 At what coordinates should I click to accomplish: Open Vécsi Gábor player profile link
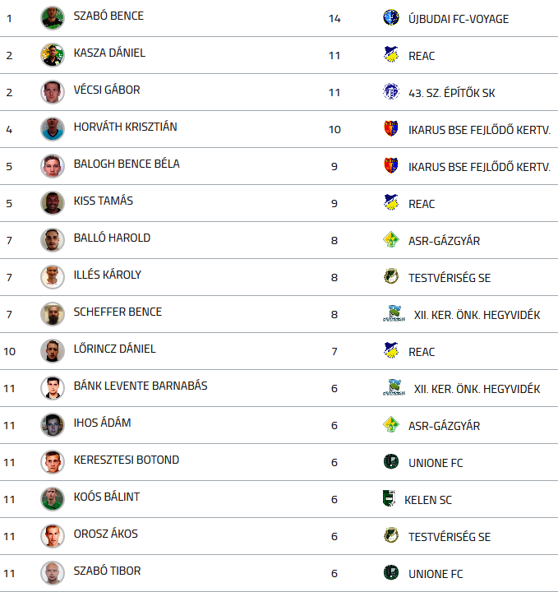pos(107,90)
